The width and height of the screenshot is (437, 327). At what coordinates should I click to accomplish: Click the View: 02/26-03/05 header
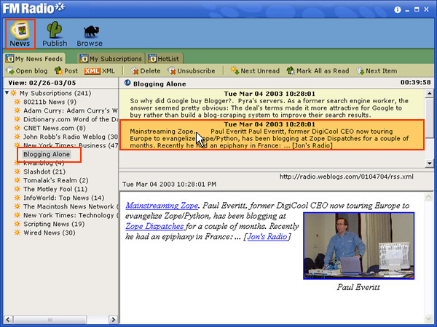pyautogui.click(x=42, y=83)
